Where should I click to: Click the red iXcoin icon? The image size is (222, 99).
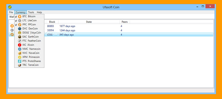click(20, 45)
